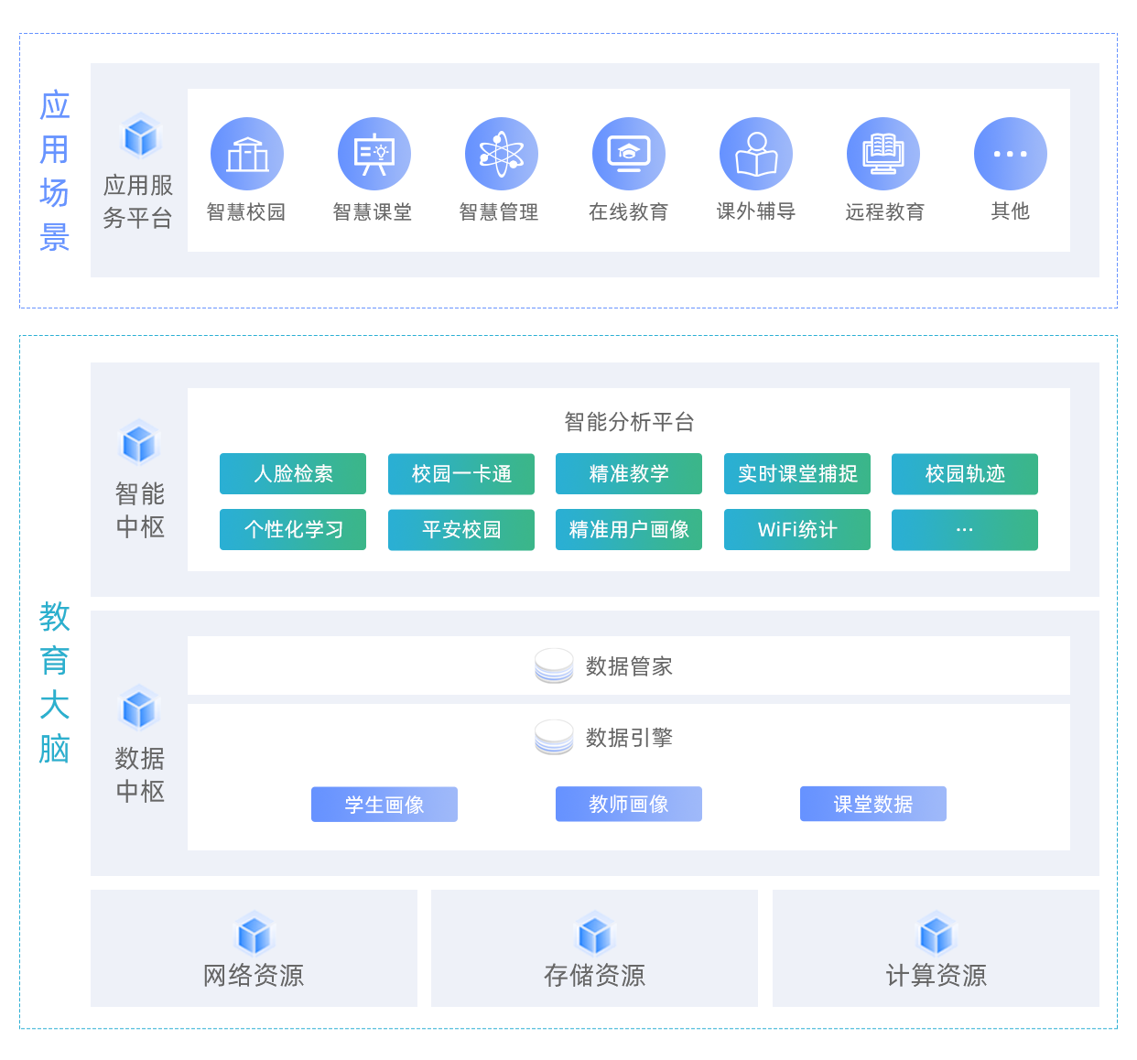Click the 智慧校园 campus building icon
Screen dimensions: 1137x1060
(x=246, y=154)
